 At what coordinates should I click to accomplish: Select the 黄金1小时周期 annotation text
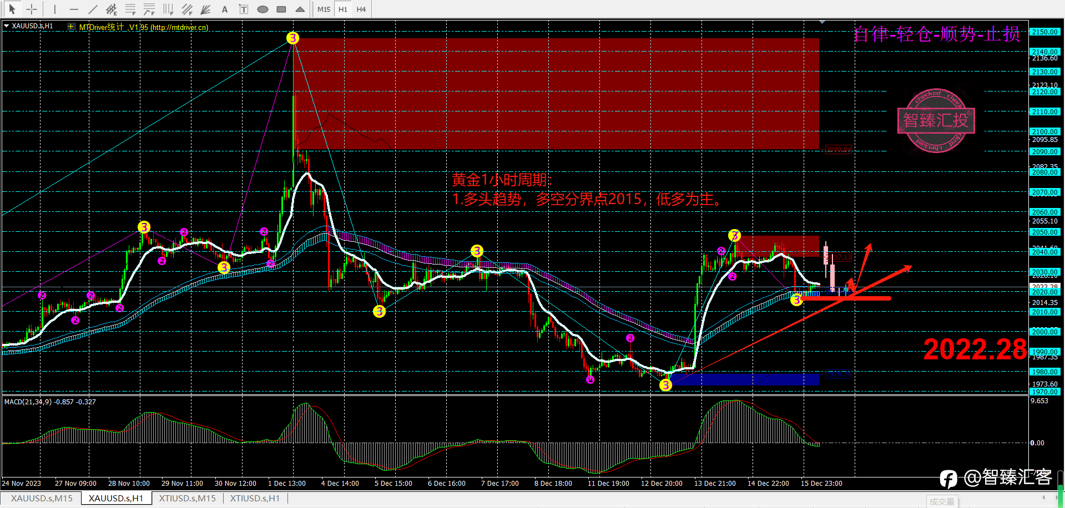coord(502,180)
